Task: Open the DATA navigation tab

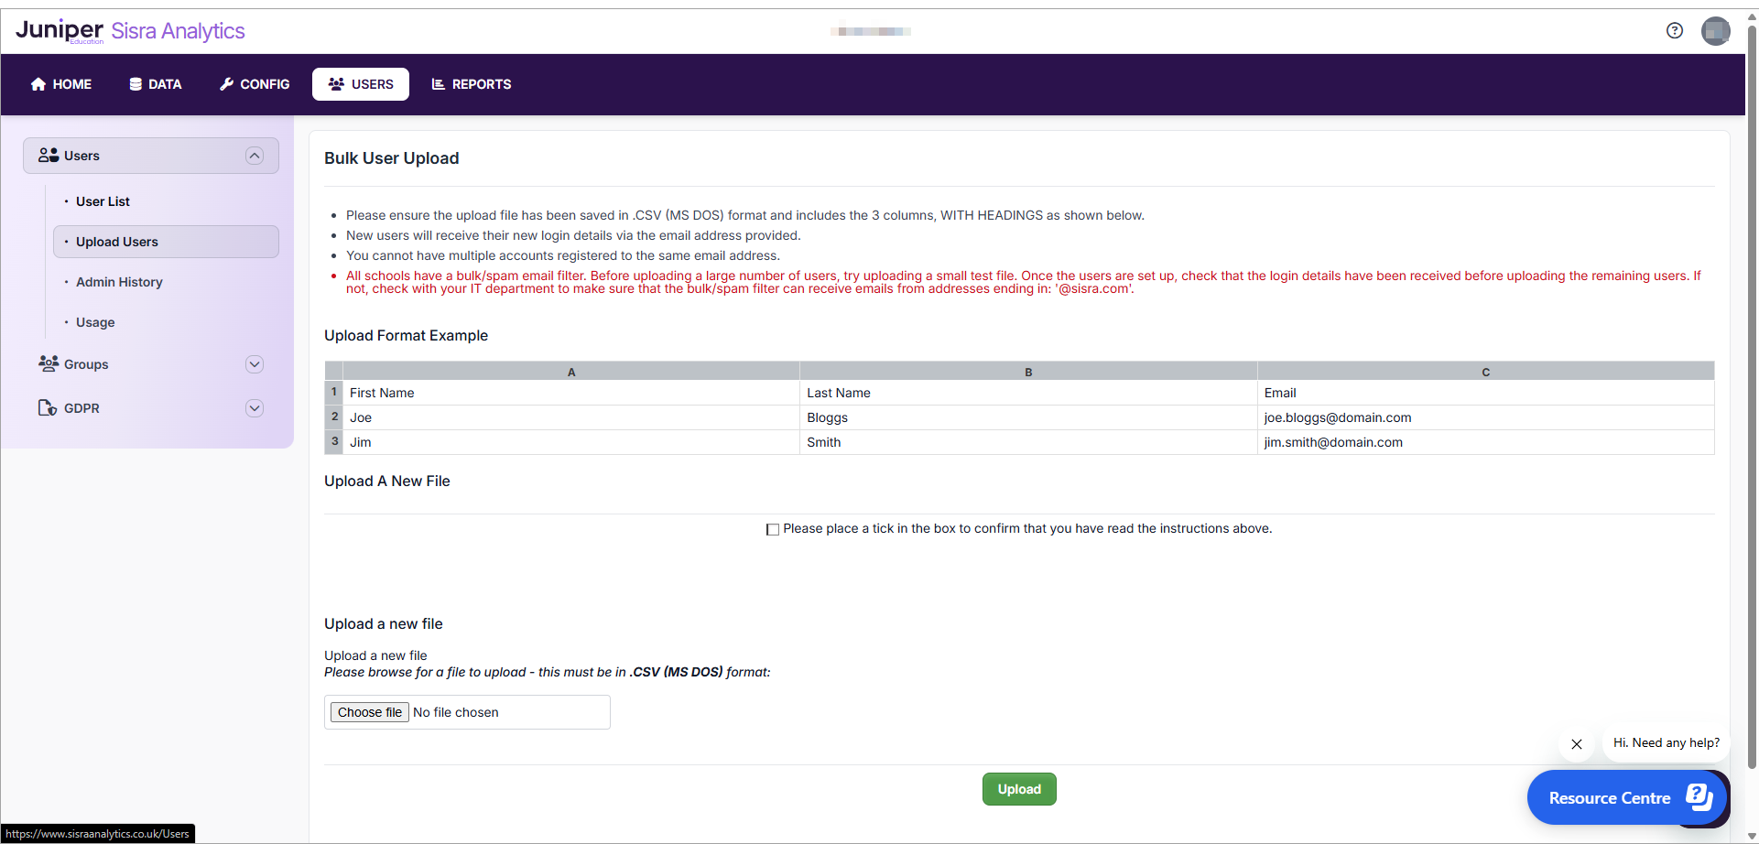Action: pos(156,84)
